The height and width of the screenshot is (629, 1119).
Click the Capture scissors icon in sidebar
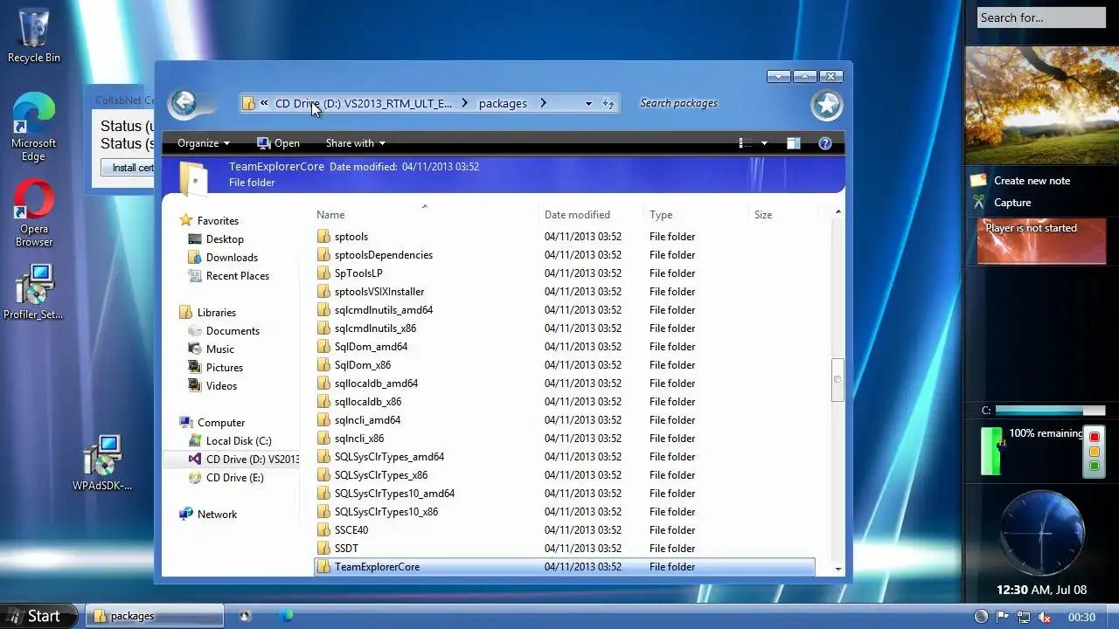pos(978,203)
